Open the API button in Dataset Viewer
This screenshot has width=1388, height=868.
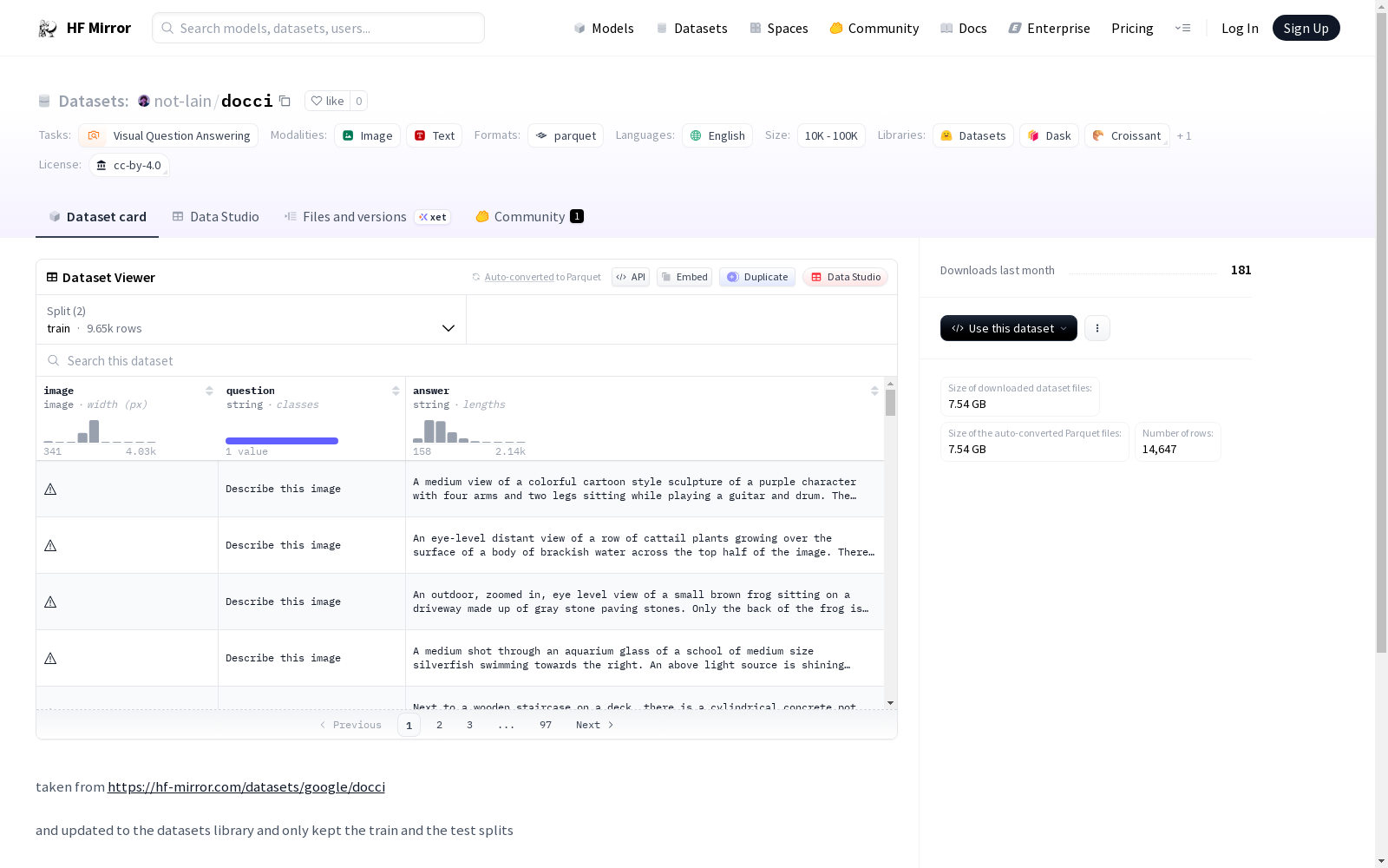click(631, 277)
